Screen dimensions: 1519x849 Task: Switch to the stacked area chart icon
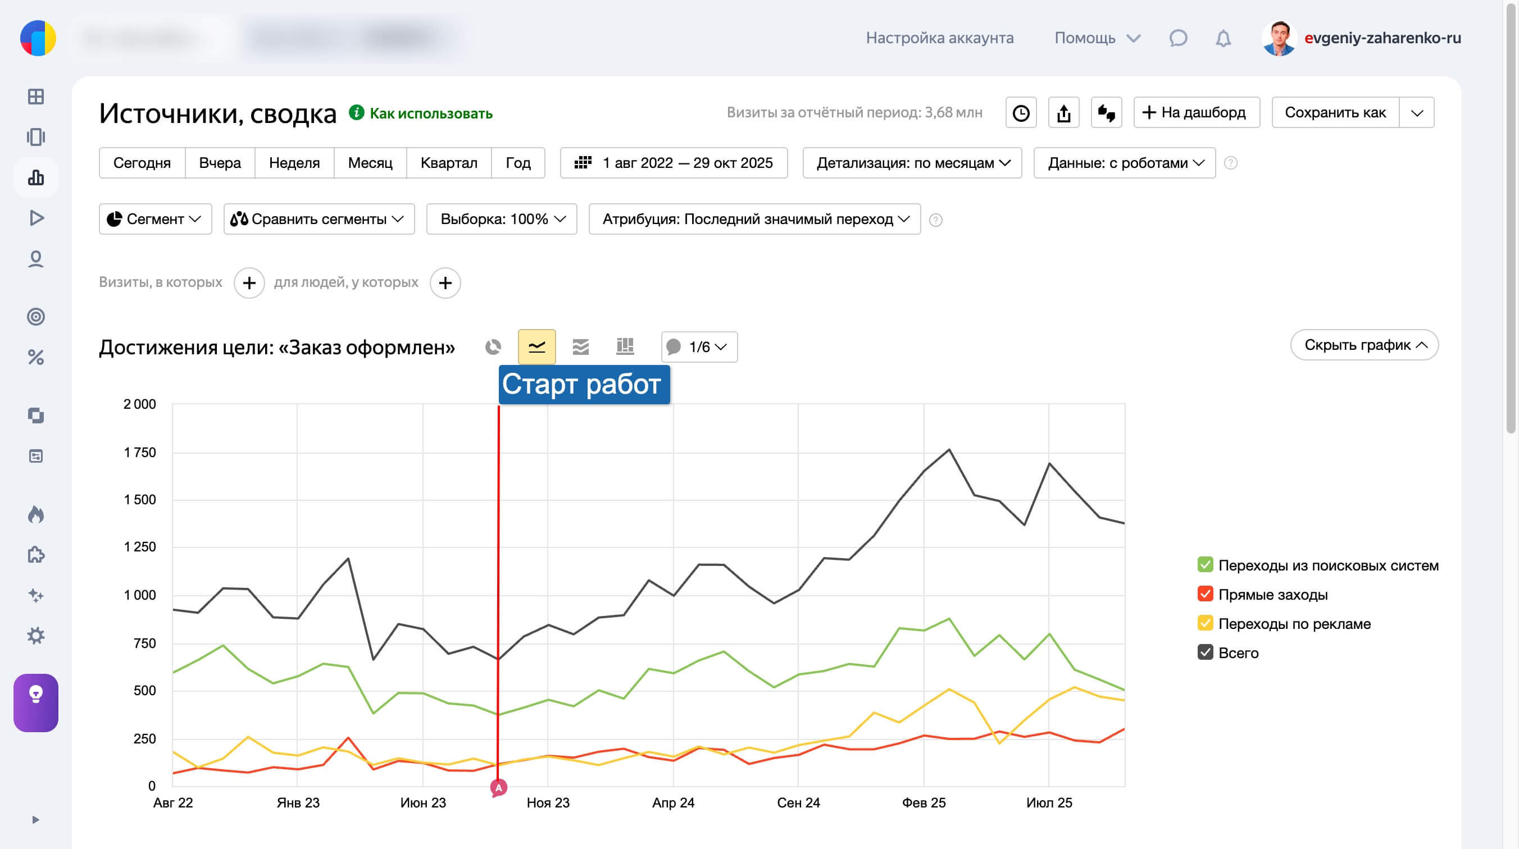(580, 346)
